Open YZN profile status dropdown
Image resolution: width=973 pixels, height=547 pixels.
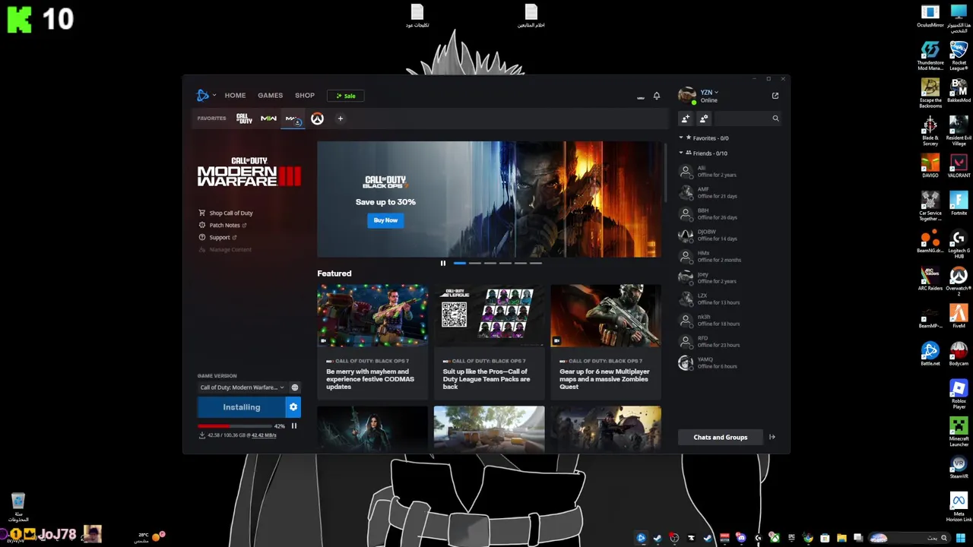[x=709, y=93]
